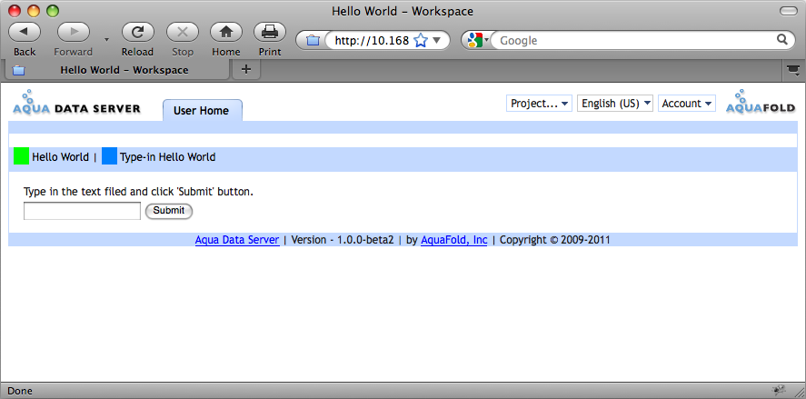Screen dimensions: 806x399
Task: Go to the Home page icon
Action: [225, 32]
